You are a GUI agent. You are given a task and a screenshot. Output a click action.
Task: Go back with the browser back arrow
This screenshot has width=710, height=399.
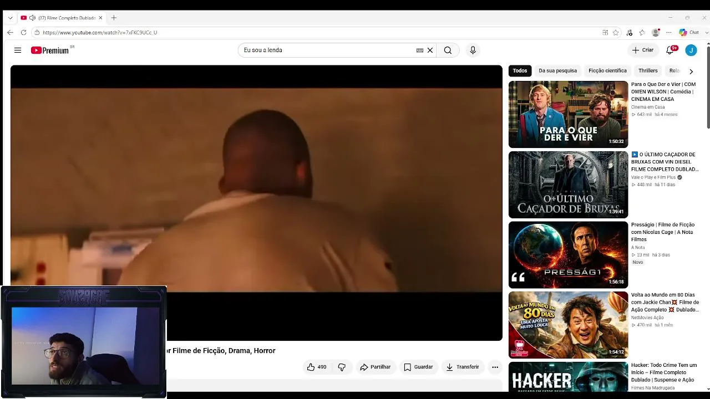(10, 33)
